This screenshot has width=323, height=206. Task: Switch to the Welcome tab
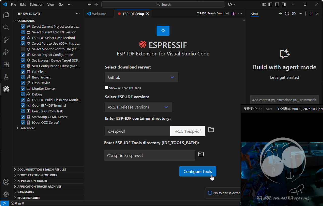[x=99, y=14]
